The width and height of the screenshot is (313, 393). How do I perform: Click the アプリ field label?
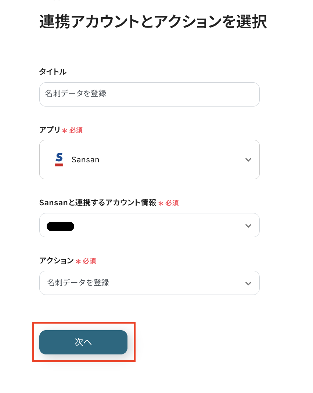(x=50, y=130)
